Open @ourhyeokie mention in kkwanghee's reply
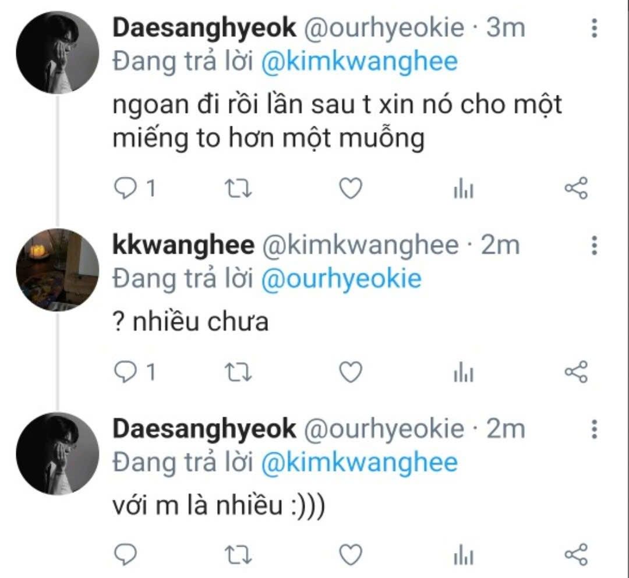629x578 pixels. coord(341,279)
